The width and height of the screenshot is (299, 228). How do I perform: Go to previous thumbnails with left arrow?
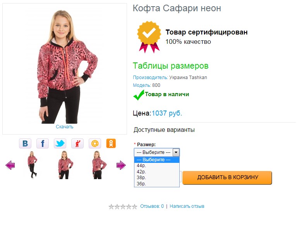[x=10, y=165]
